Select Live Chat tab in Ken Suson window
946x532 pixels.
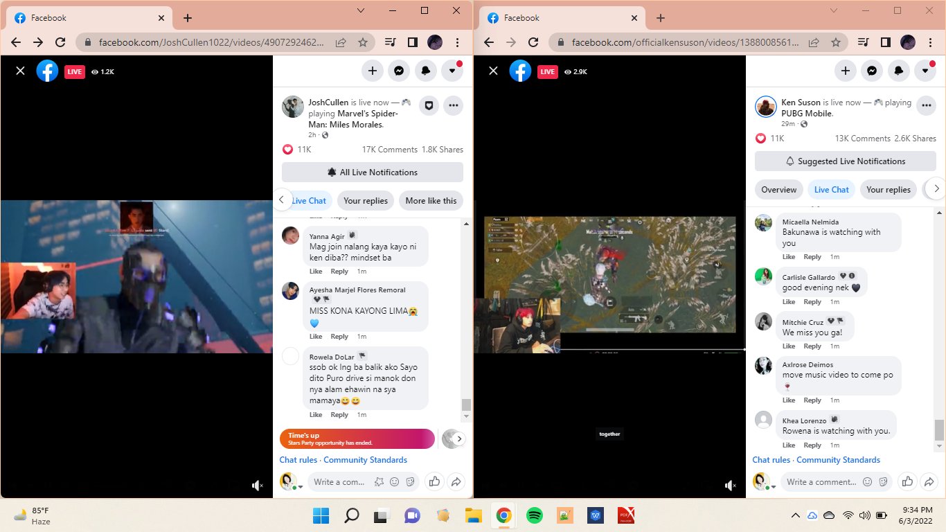tap(831, 189)
